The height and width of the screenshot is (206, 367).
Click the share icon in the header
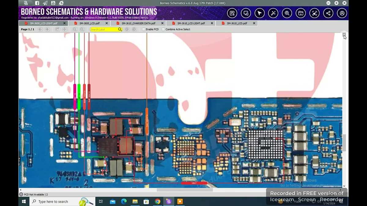coord(328,13)
